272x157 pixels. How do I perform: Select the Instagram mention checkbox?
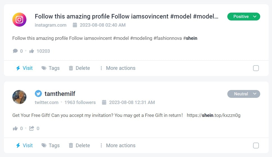pyautogui.click(x=256, y=68)
